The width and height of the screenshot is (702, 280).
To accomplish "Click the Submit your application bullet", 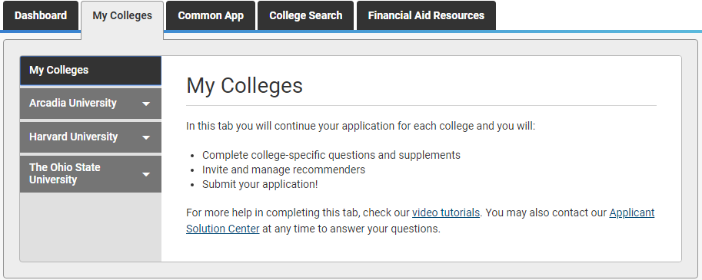I will 260,184.
